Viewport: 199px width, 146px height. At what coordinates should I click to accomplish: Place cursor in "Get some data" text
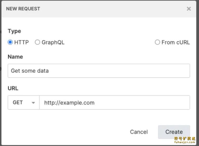[x=30, y=71]
